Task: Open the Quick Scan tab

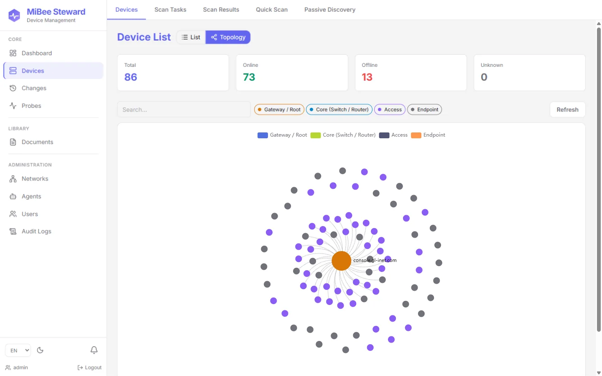Action: click(x=272, y=10)
